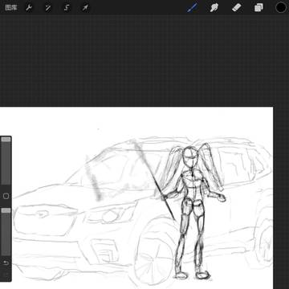The height and width of the screenshot is (289, 289).
Task: Open the black color picker circle
Action: coord(281,7)
